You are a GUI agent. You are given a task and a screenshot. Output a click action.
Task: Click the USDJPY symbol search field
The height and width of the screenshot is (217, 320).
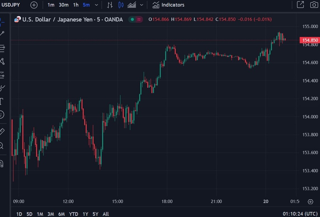coord(11,5)
